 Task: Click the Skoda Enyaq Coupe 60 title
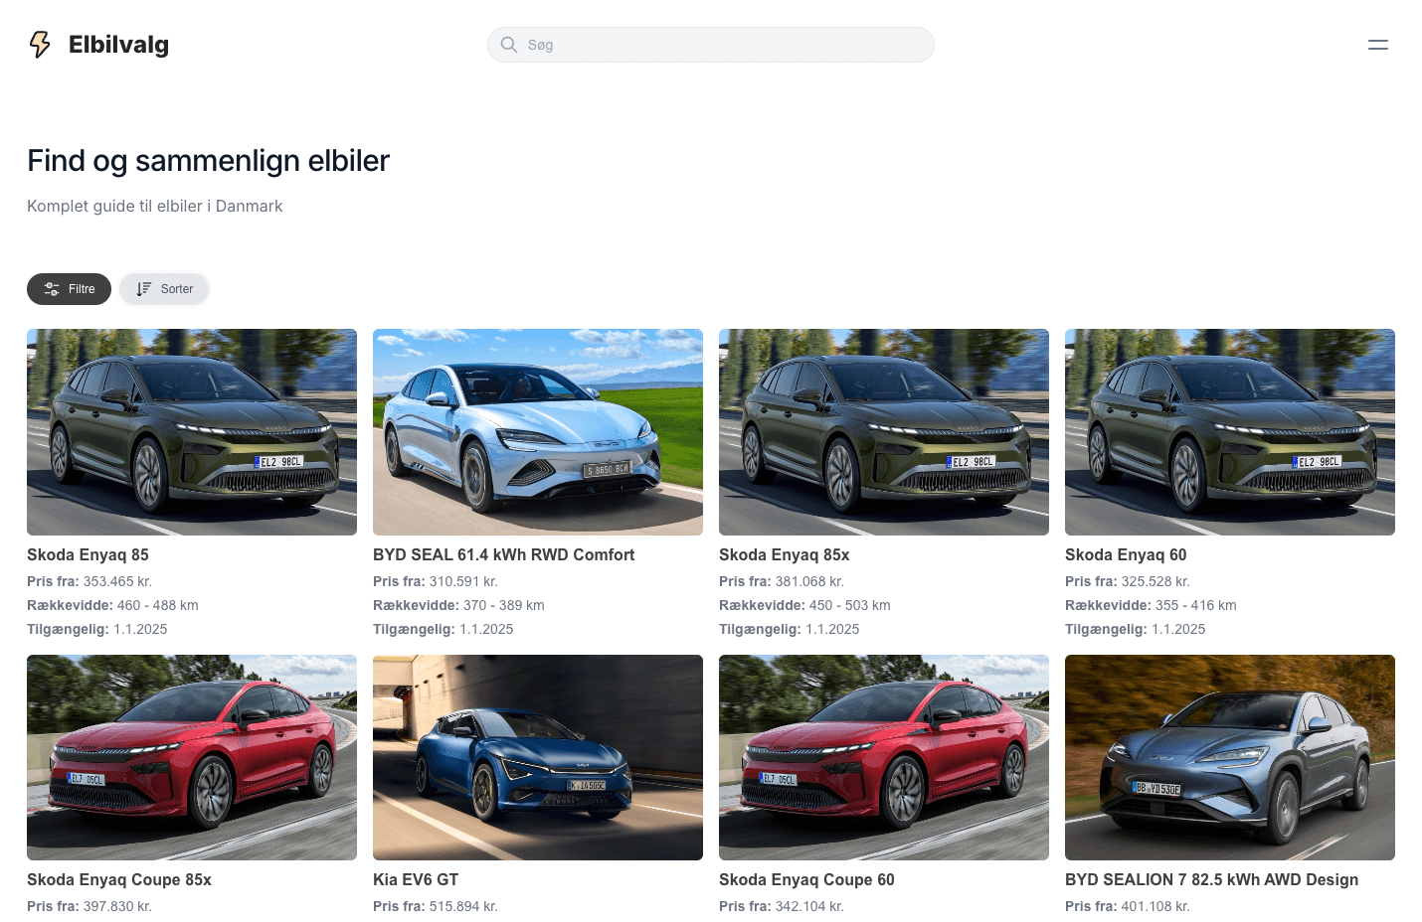pos(806,880)
